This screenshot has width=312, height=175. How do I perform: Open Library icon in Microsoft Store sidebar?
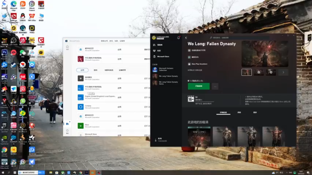click(67, 124)
